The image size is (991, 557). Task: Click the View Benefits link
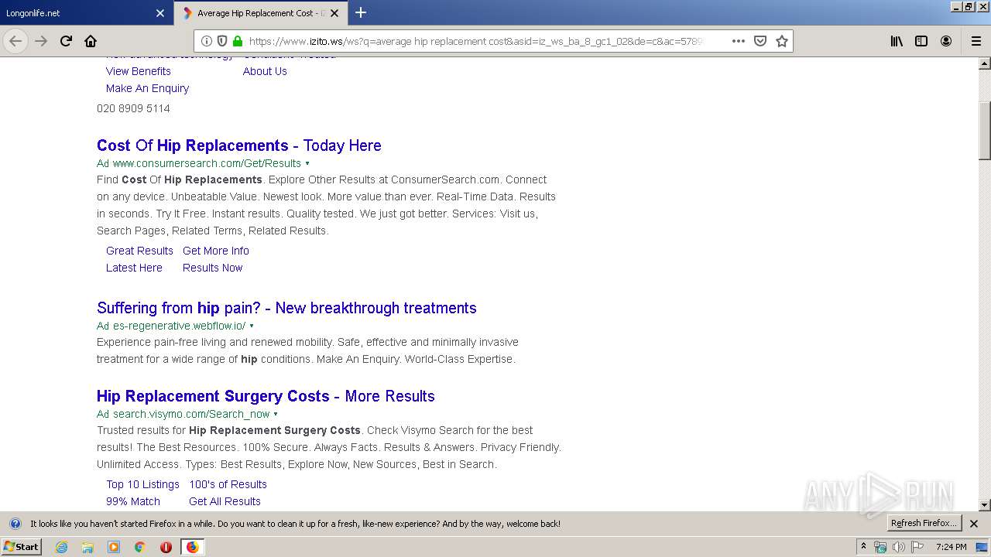pyautogui.click(x=139, y=71)
